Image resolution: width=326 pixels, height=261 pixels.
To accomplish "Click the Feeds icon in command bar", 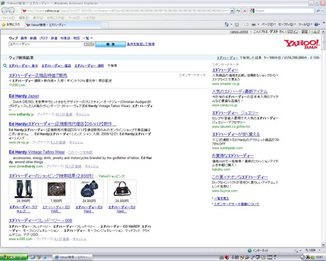I will tap(237, 24).
